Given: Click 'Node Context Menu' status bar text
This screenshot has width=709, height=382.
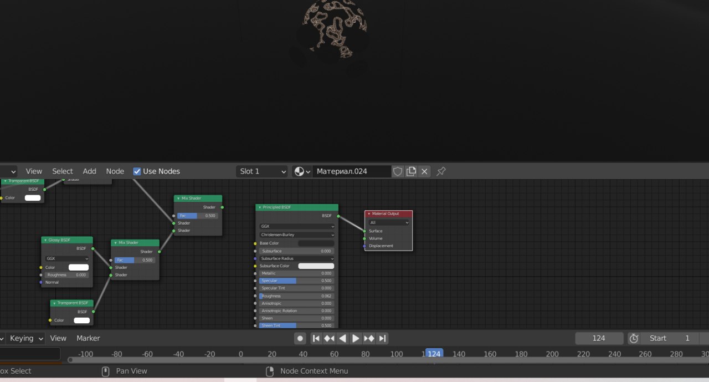Looking at the screenshot, I should point(314,371).
